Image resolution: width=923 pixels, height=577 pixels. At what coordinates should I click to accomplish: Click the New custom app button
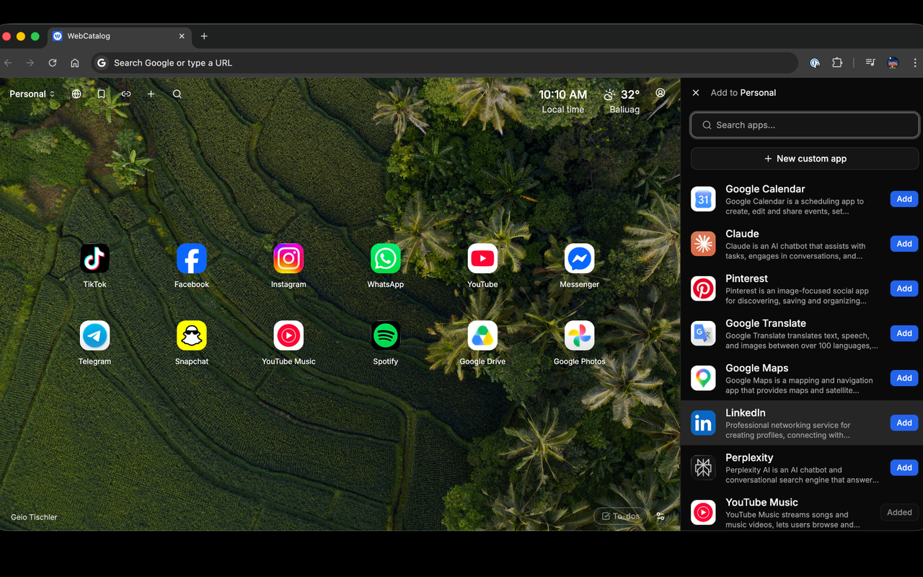[x=805, y=159]
